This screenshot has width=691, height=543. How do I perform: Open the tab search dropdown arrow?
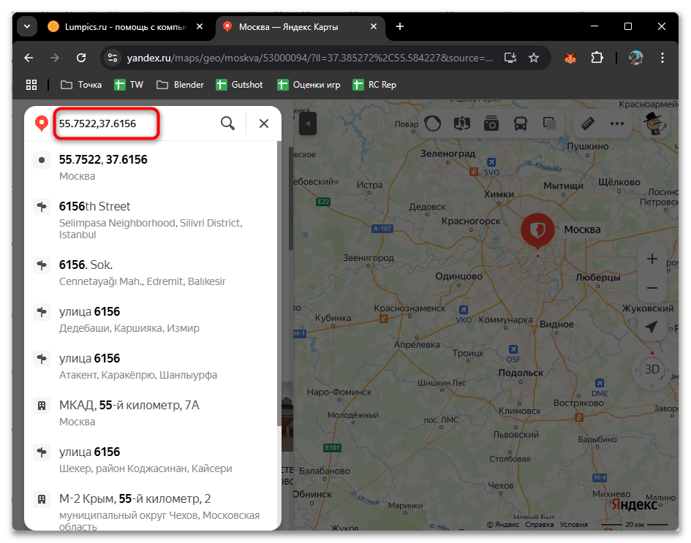click(27, 26)
